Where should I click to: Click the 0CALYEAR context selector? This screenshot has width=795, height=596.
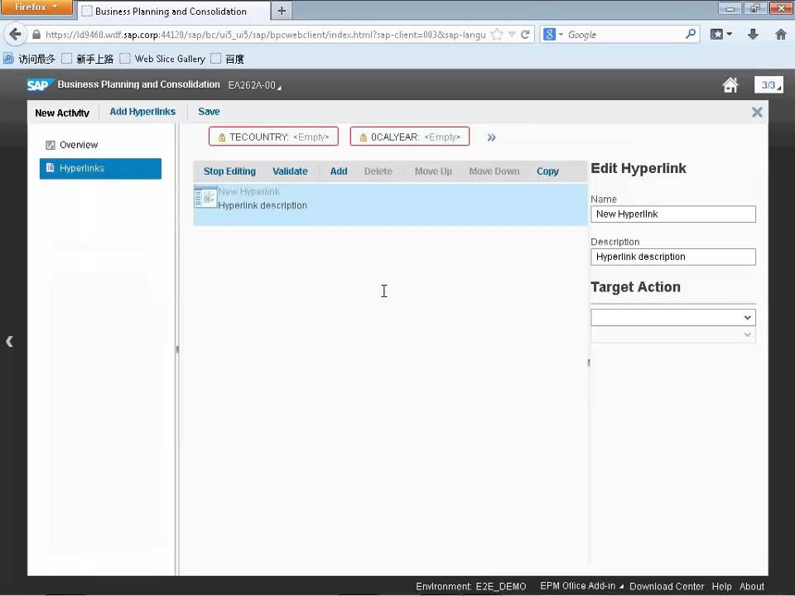(410, 137)
